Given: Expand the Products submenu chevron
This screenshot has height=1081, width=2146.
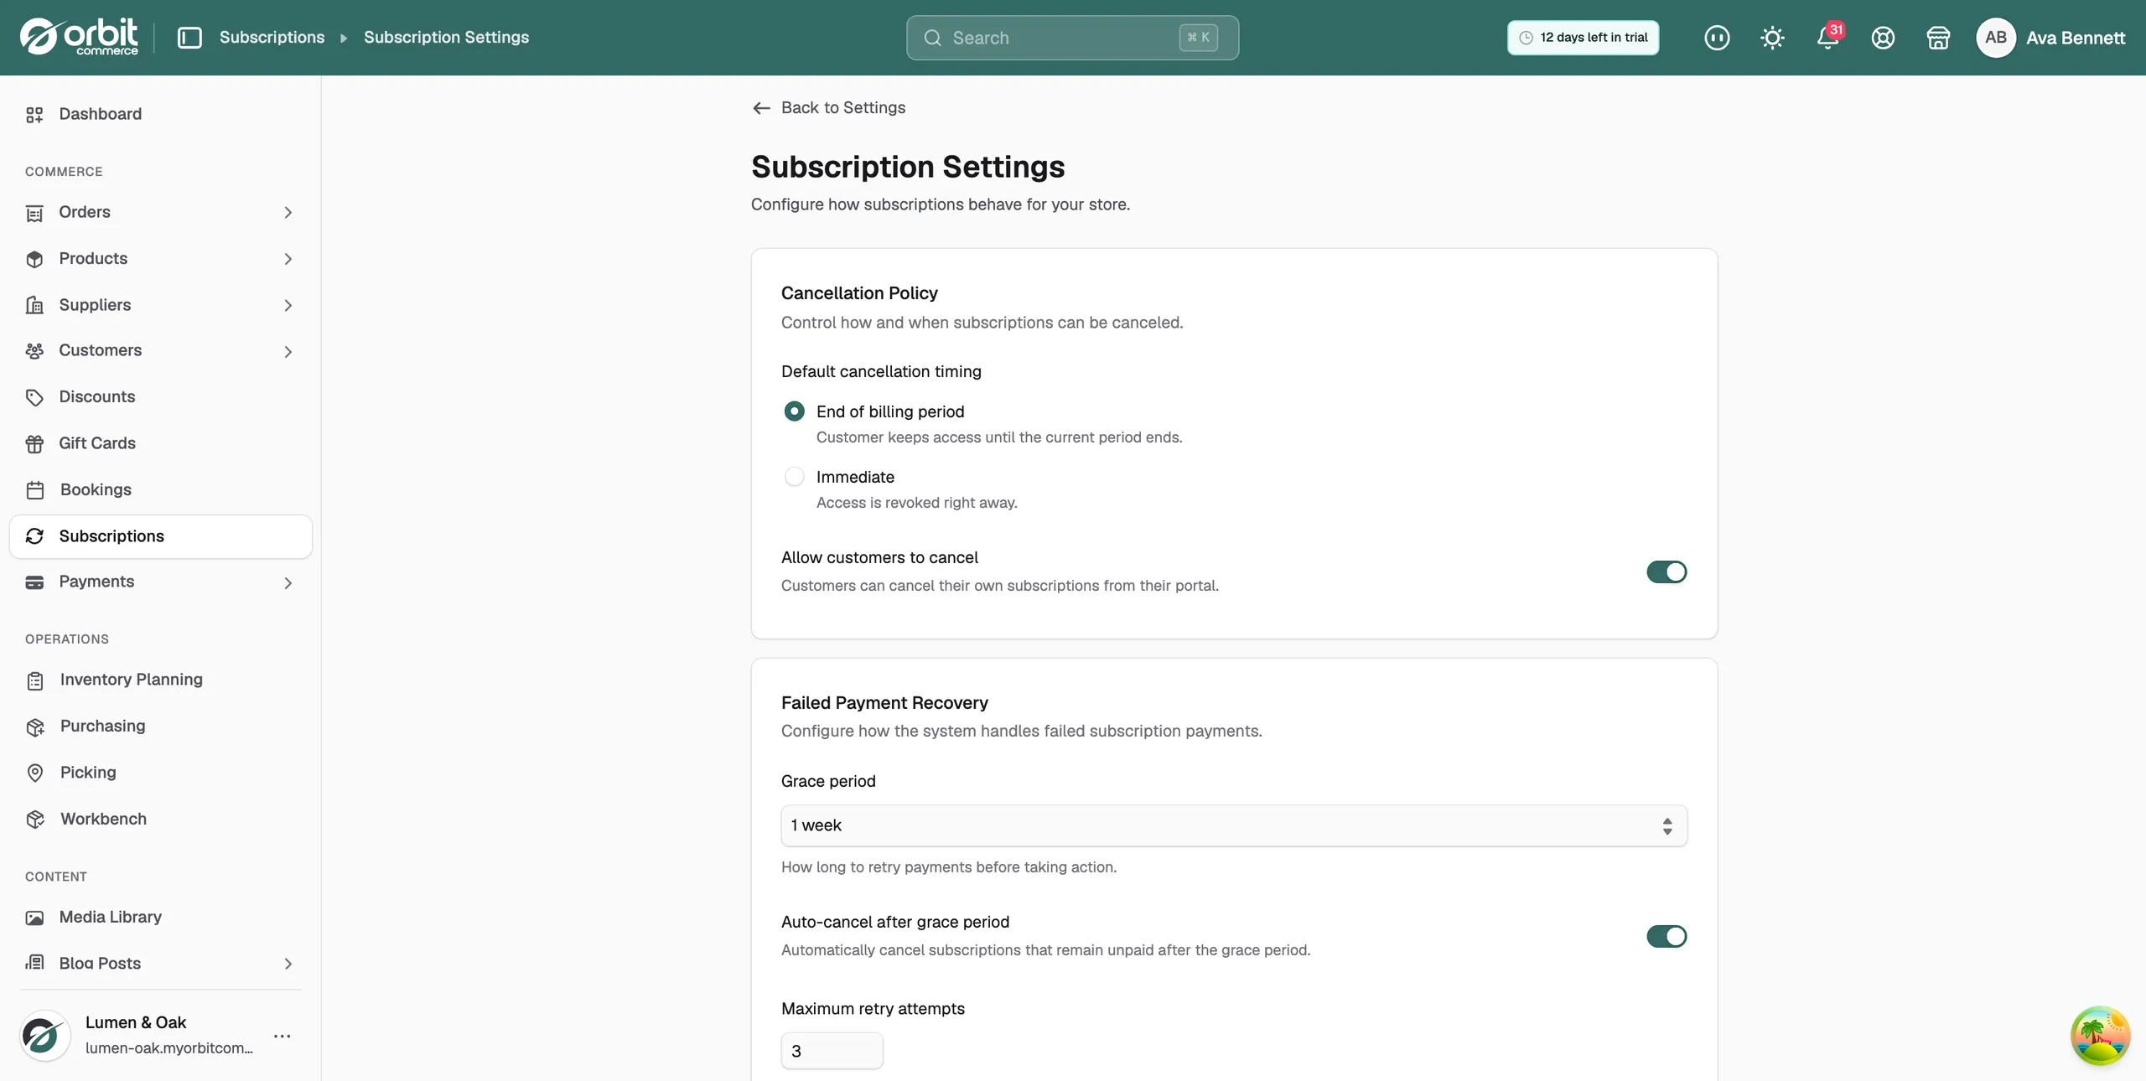Looking at the screenshot, I should coord(288,259).
